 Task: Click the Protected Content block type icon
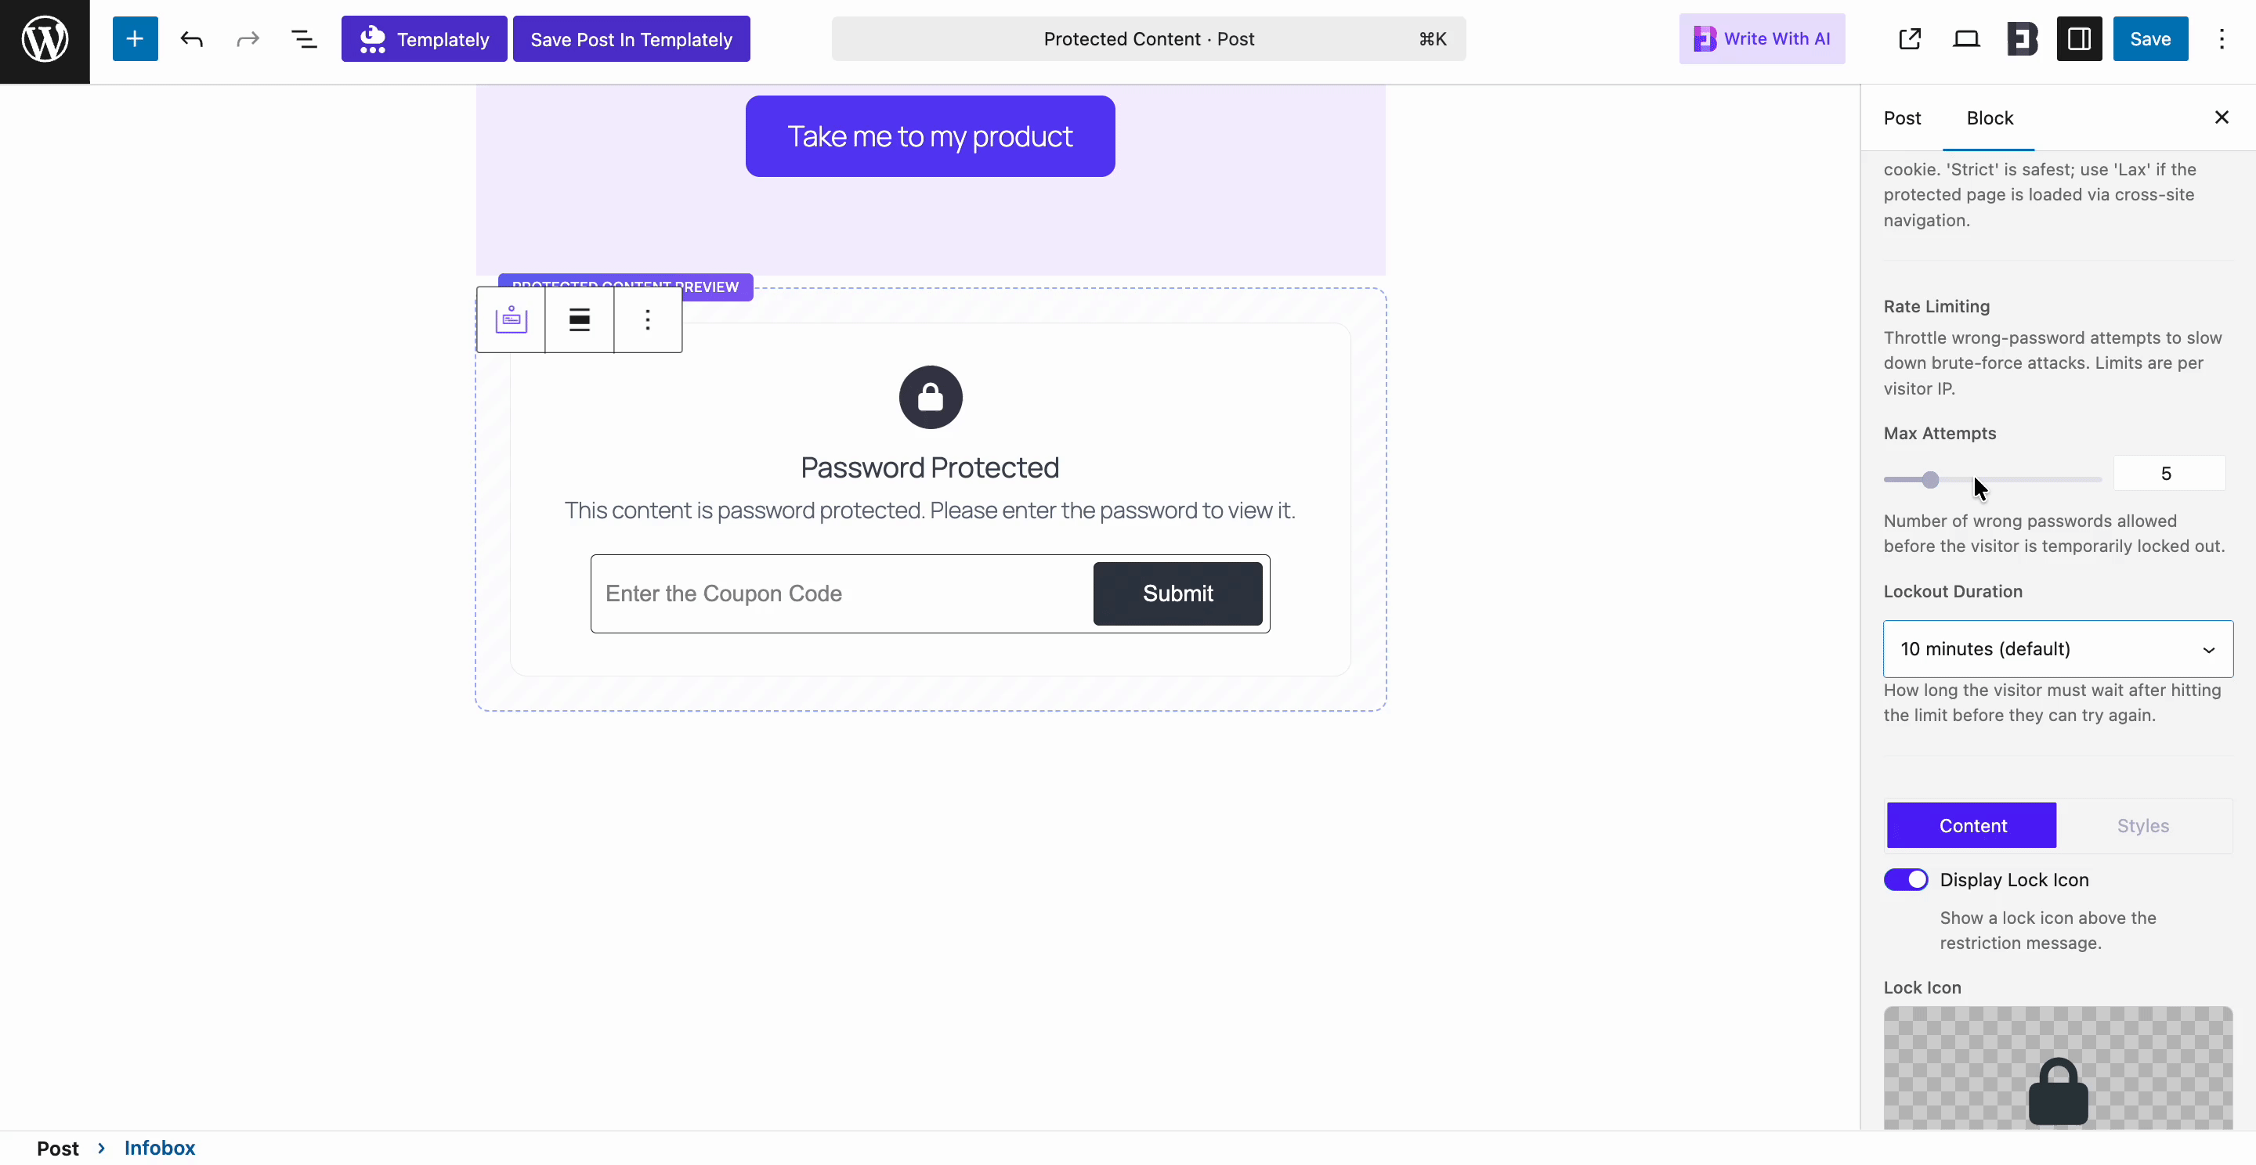tap(512, 320)
